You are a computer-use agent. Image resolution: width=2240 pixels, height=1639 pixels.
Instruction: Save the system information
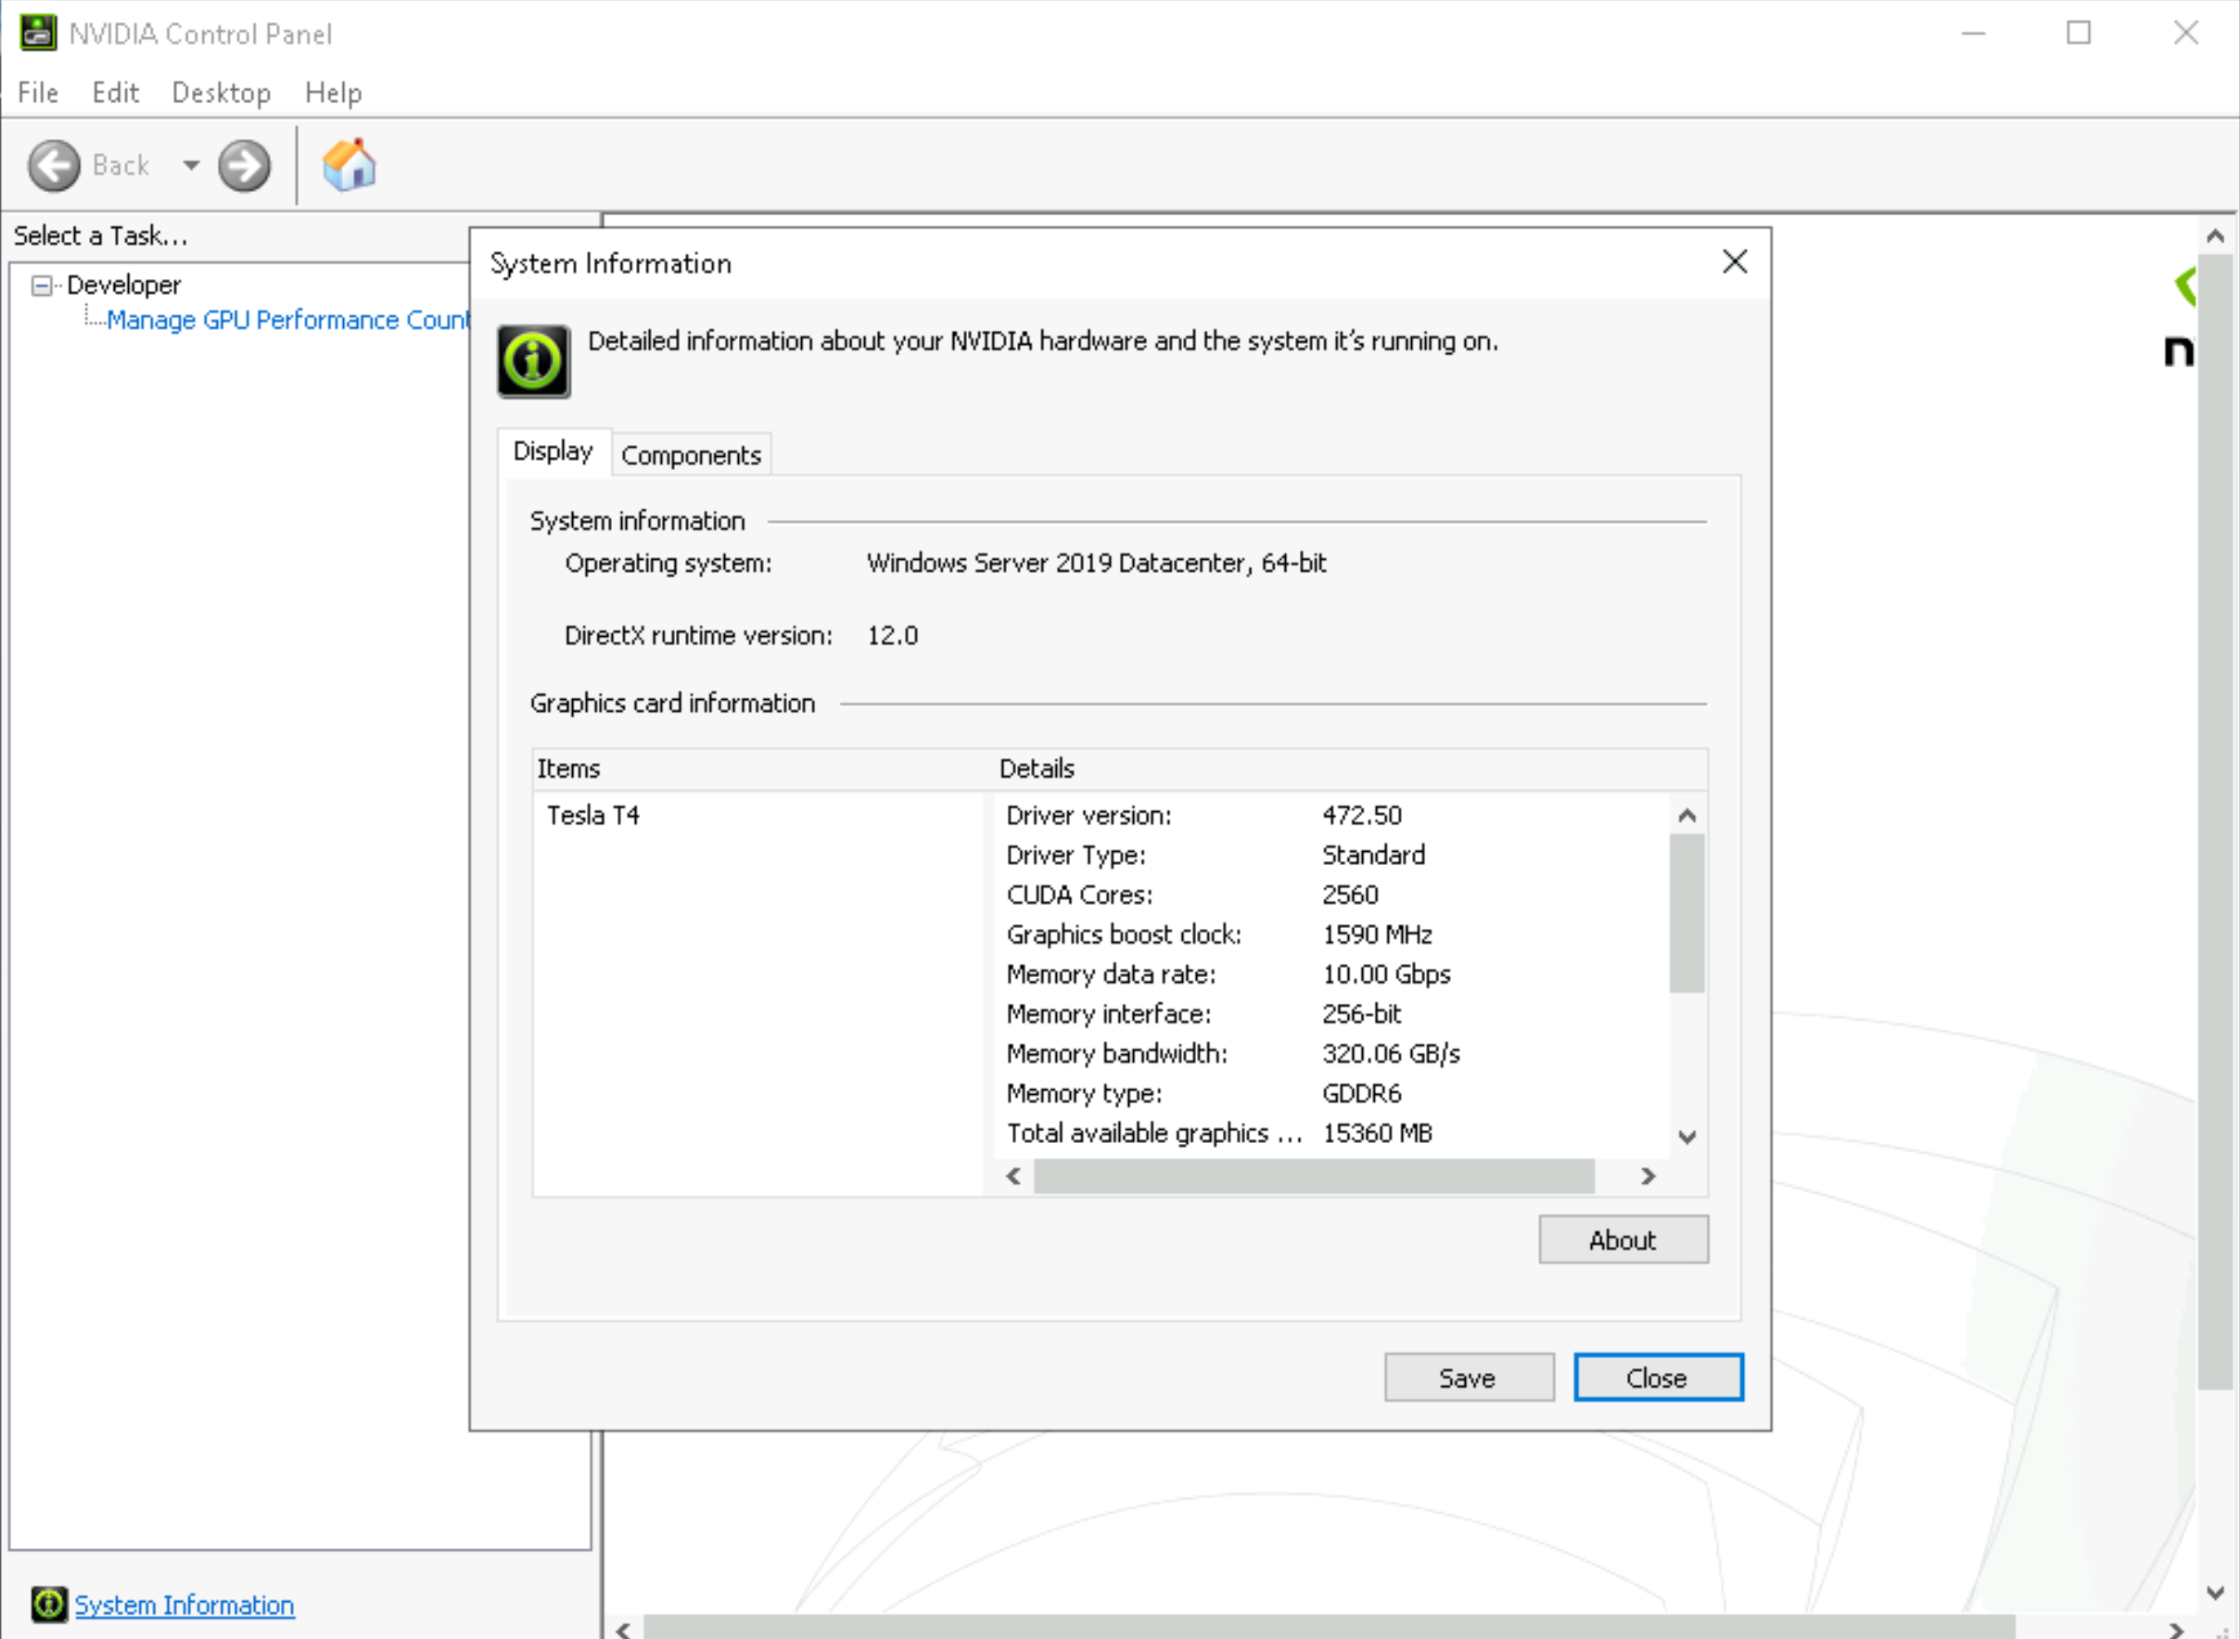tap(1469, 1377)
